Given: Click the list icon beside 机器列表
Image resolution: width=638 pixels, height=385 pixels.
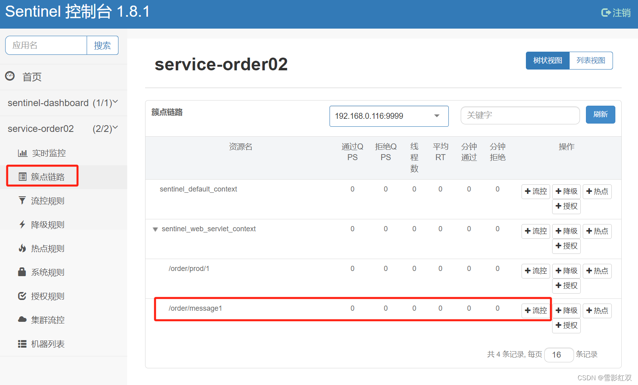Looking at the screenshot, I should pyautogui.click(x=22, y=344).
